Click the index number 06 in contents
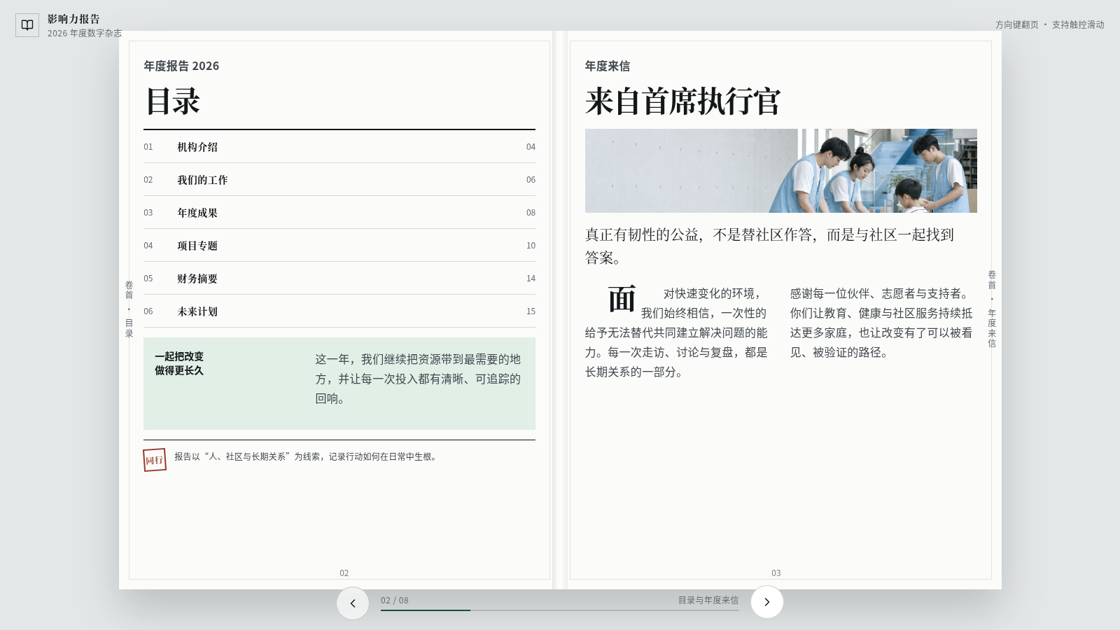 point(148,311)
